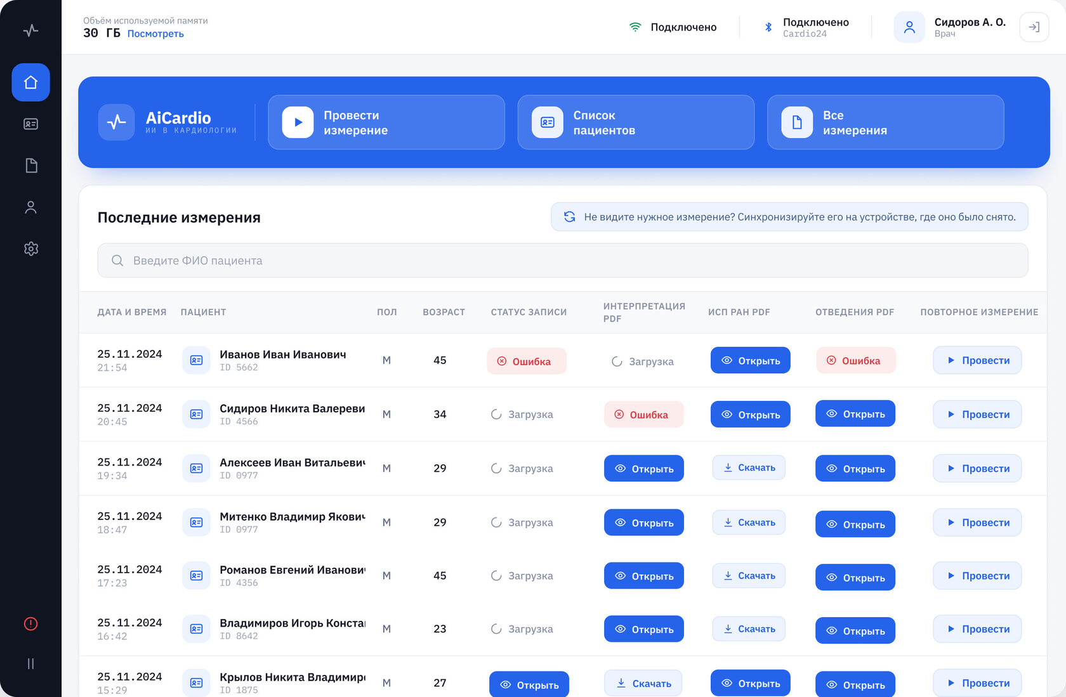Click the Дата и время column header

(132, 312)
